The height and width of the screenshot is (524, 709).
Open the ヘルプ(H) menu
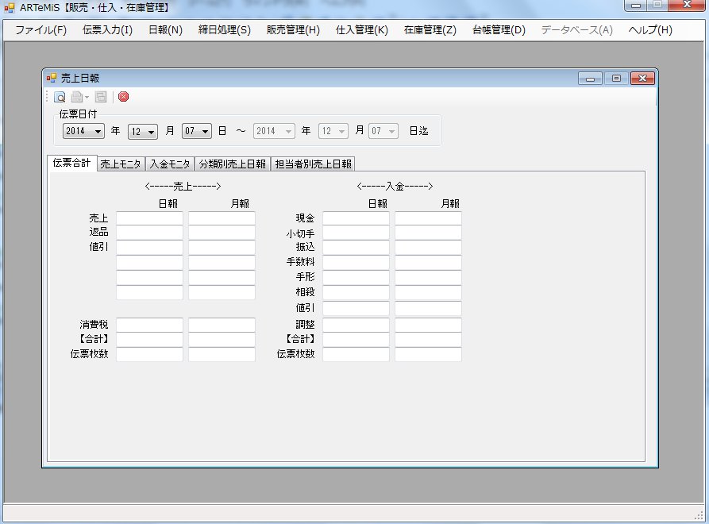[x=650, y=30]
